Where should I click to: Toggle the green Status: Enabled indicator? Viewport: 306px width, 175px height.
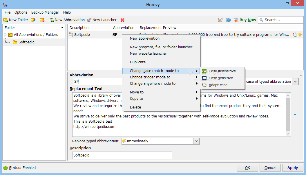coord(6,168)
